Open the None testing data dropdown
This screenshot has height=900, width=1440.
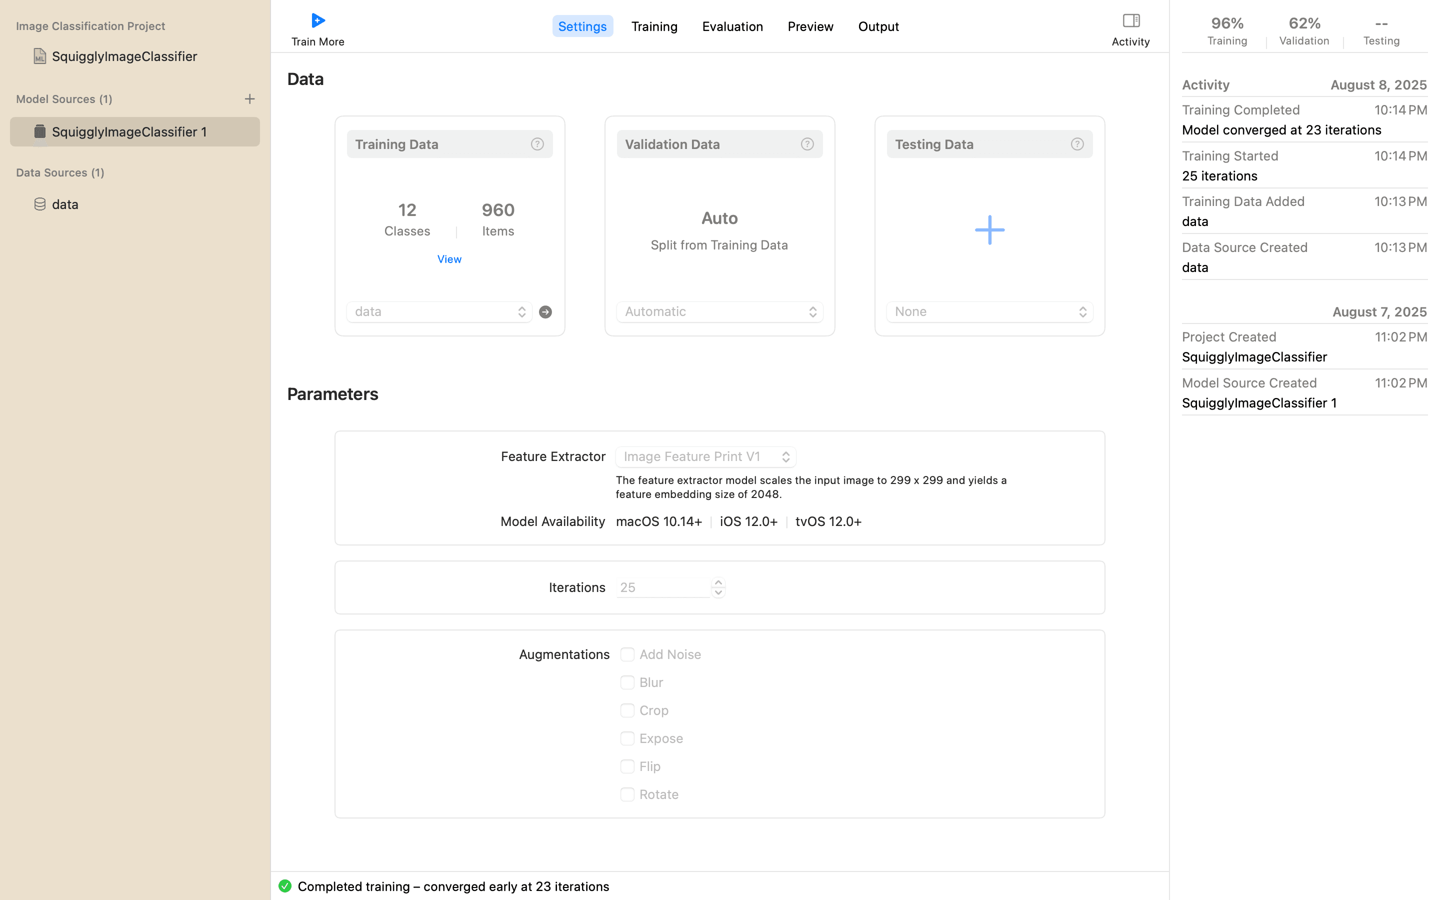pyautogui.click(x=989, y=312)
